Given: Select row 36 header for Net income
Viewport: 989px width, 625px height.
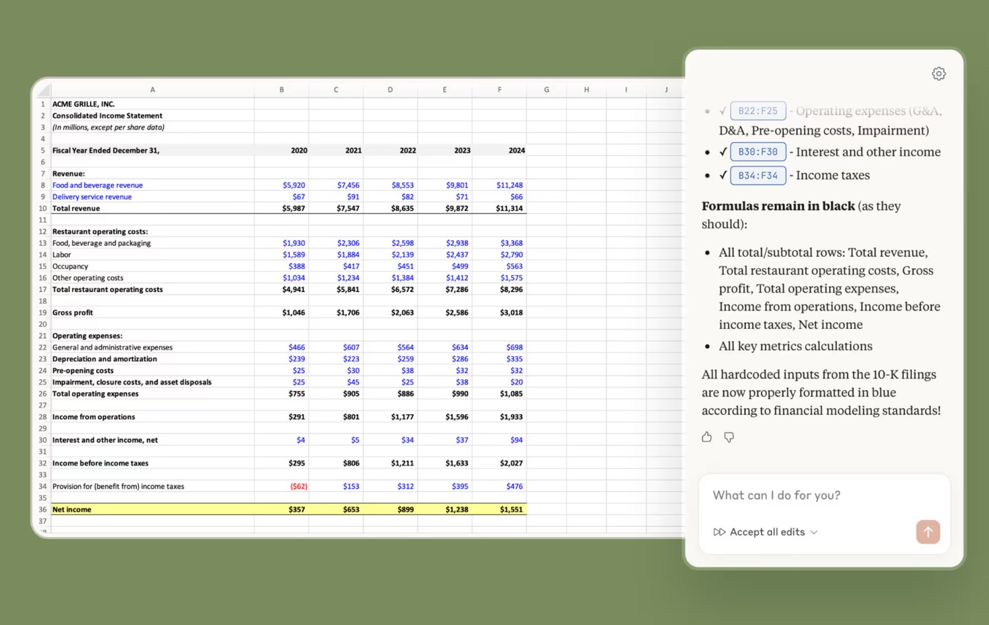Looking at the screenshot, I should point(43,510).
